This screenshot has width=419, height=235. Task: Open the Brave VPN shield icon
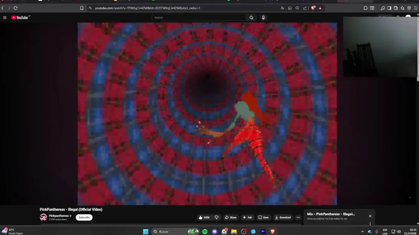pos(409,8)
